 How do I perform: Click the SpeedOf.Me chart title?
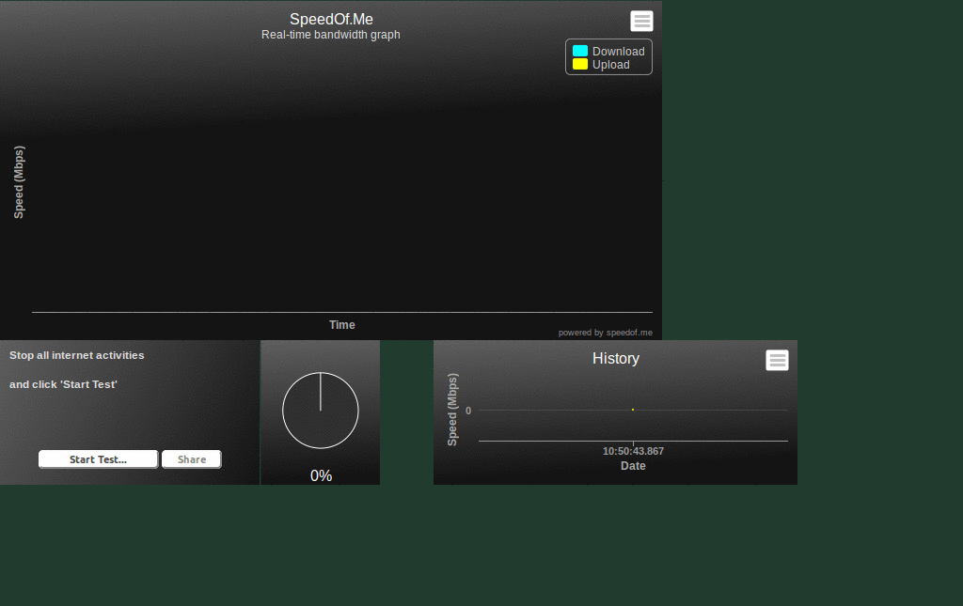click(331, 19)
